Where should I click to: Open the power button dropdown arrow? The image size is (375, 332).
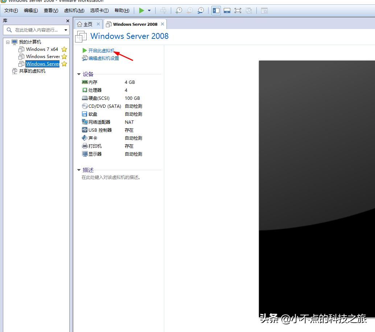click(149, 10)
